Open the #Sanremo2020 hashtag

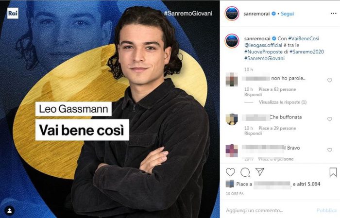click(x=306, y=52)
